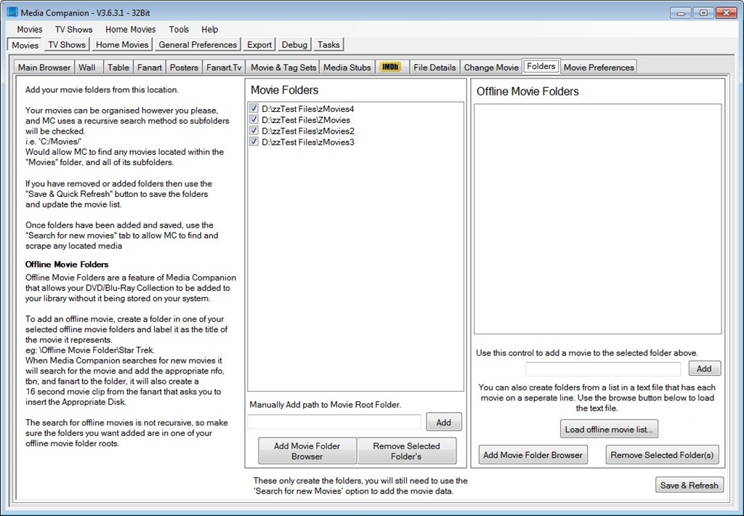Click Add Movie Folder Browser under Offline Folders
The image size is (744, 516).
tap(533, 455)
